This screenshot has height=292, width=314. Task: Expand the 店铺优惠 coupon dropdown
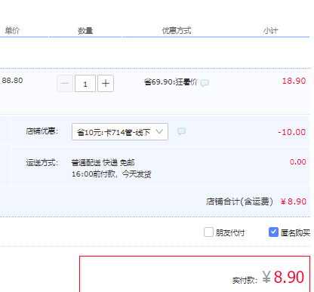[x=120, y=131]
